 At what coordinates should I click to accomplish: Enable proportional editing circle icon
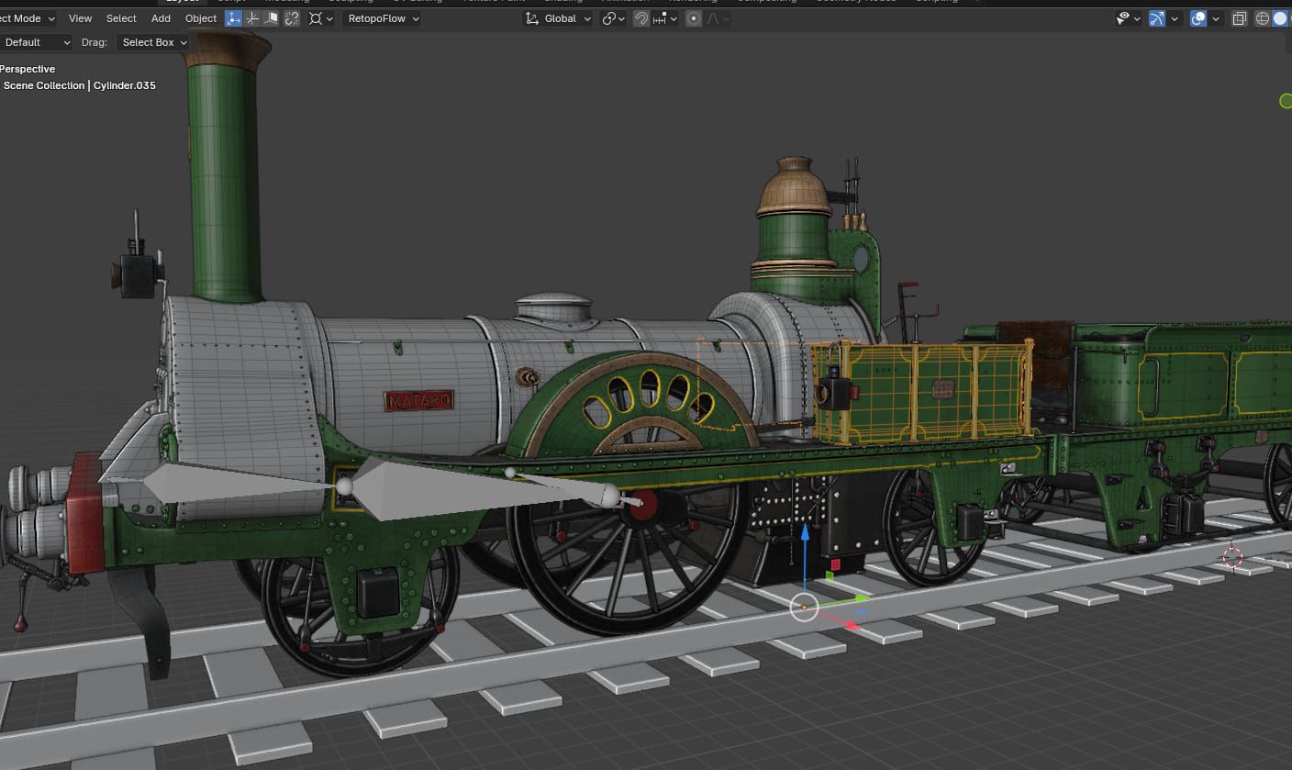pos(694,18)
